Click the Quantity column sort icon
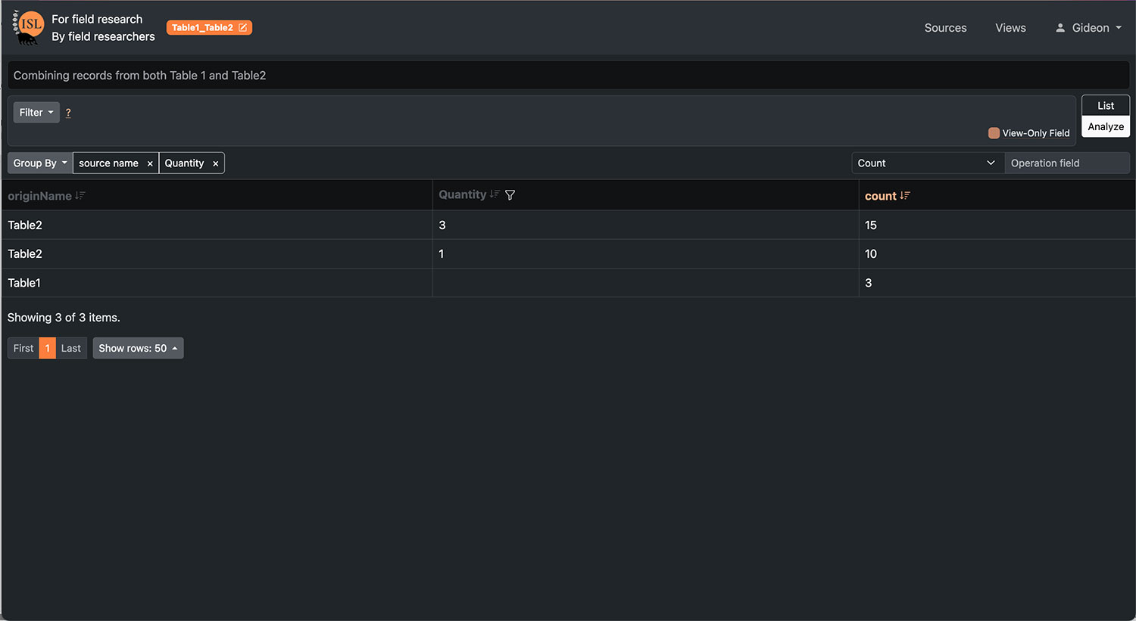Viewport: 1136px width, 621px height. coord(495,194)
